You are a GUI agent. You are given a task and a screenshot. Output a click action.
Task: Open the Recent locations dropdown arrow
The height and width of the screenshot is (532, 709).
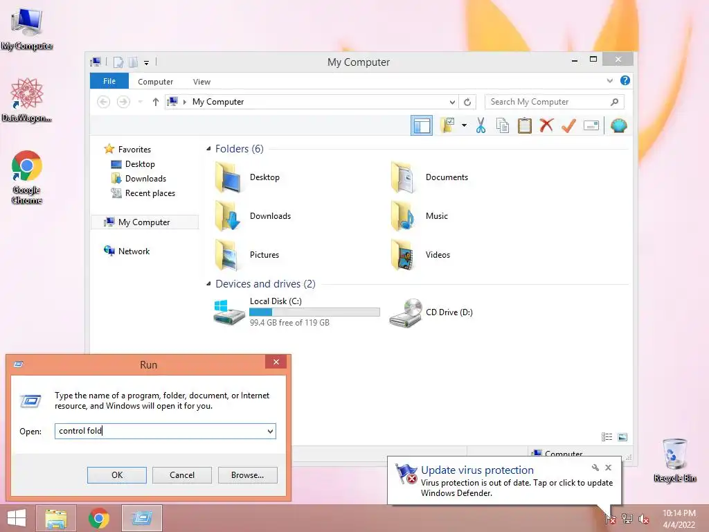[x=140, y=102]
